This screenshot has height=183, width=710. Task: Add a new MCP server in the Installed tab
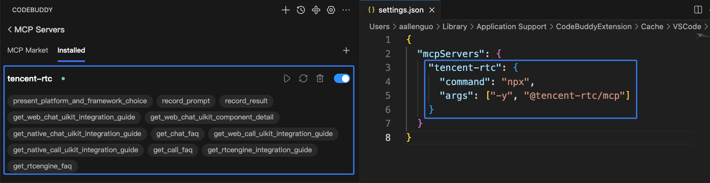coord(346,51)
